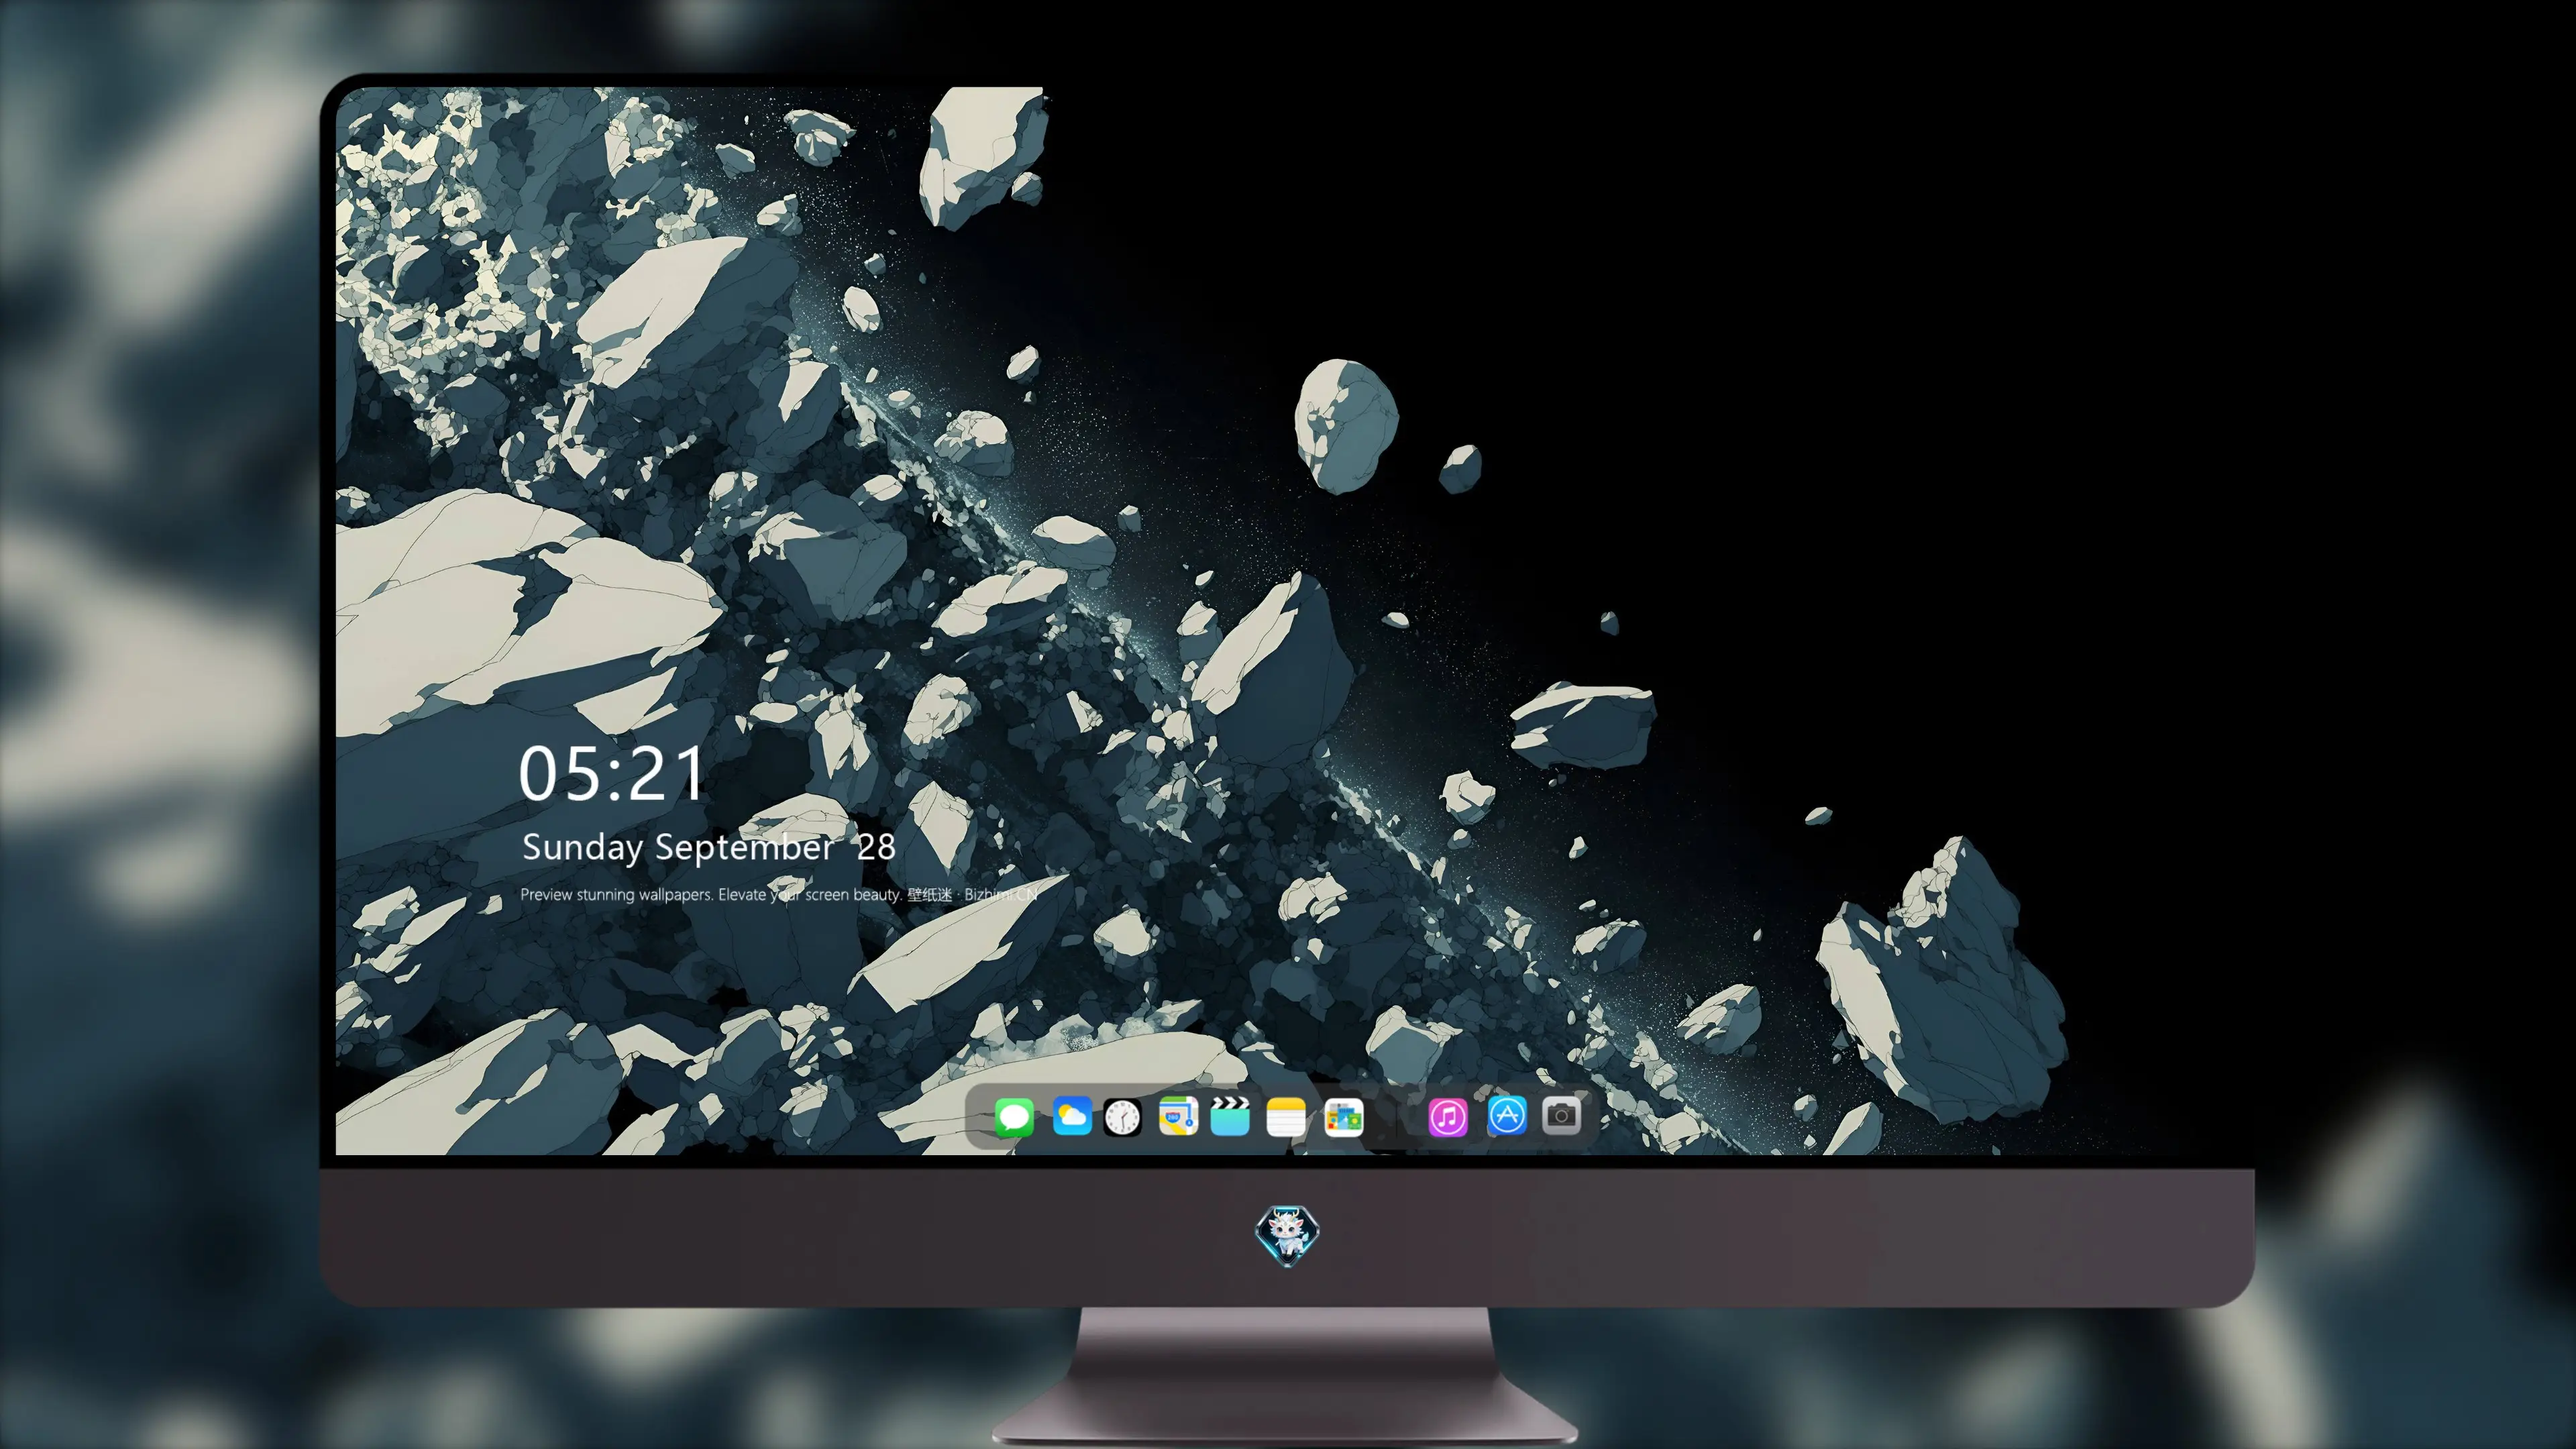Viewport: 2576px width, 1449px height.
Task: Click the dragon mascot logo on monitor chin
Action: pos(1287,1236)
